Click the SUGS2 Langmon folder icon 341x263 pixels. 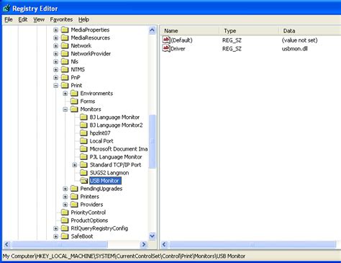[83, 172]
